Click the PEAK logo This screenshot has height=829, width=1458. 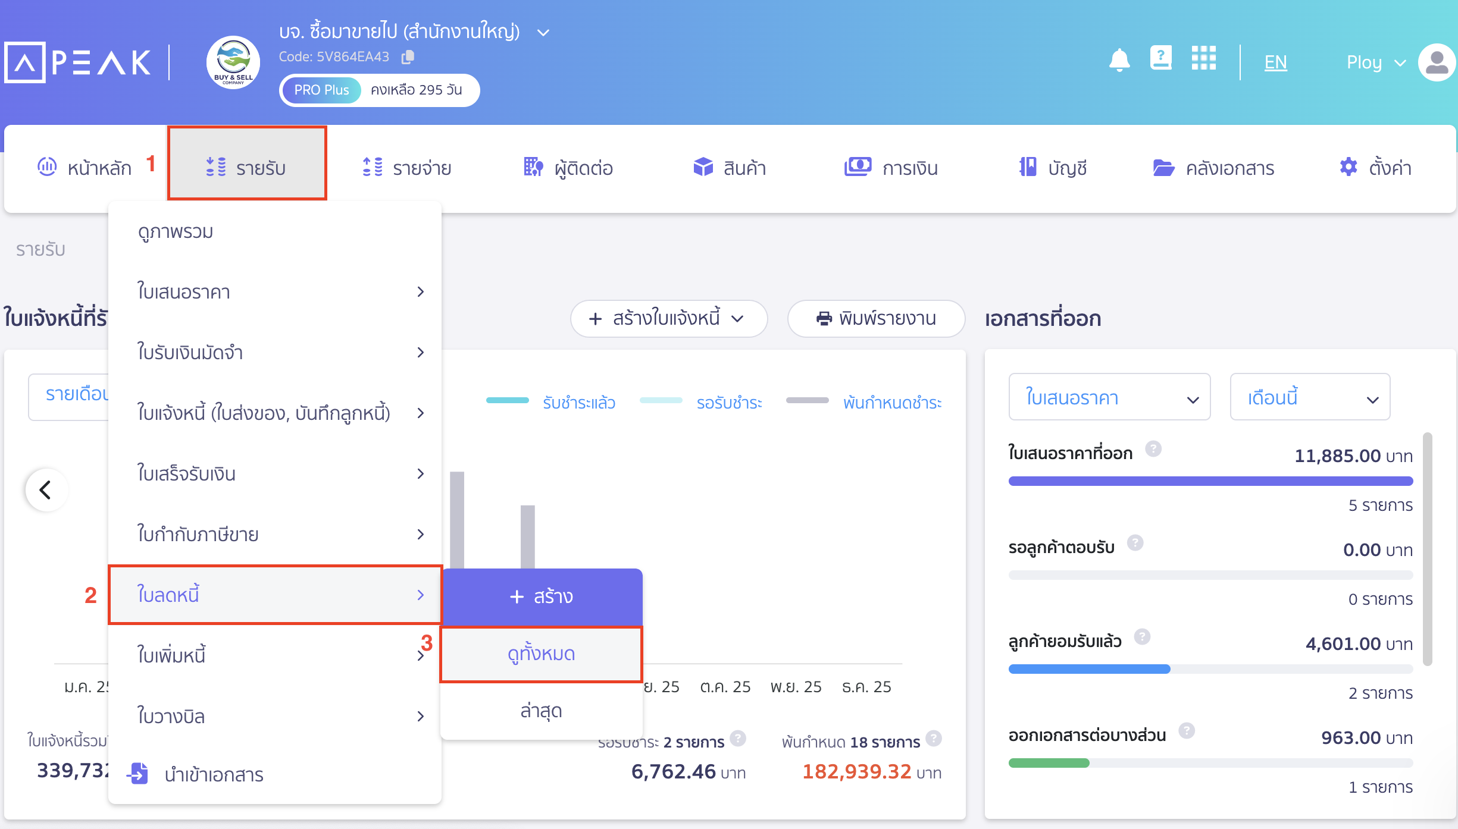(77, 62)
